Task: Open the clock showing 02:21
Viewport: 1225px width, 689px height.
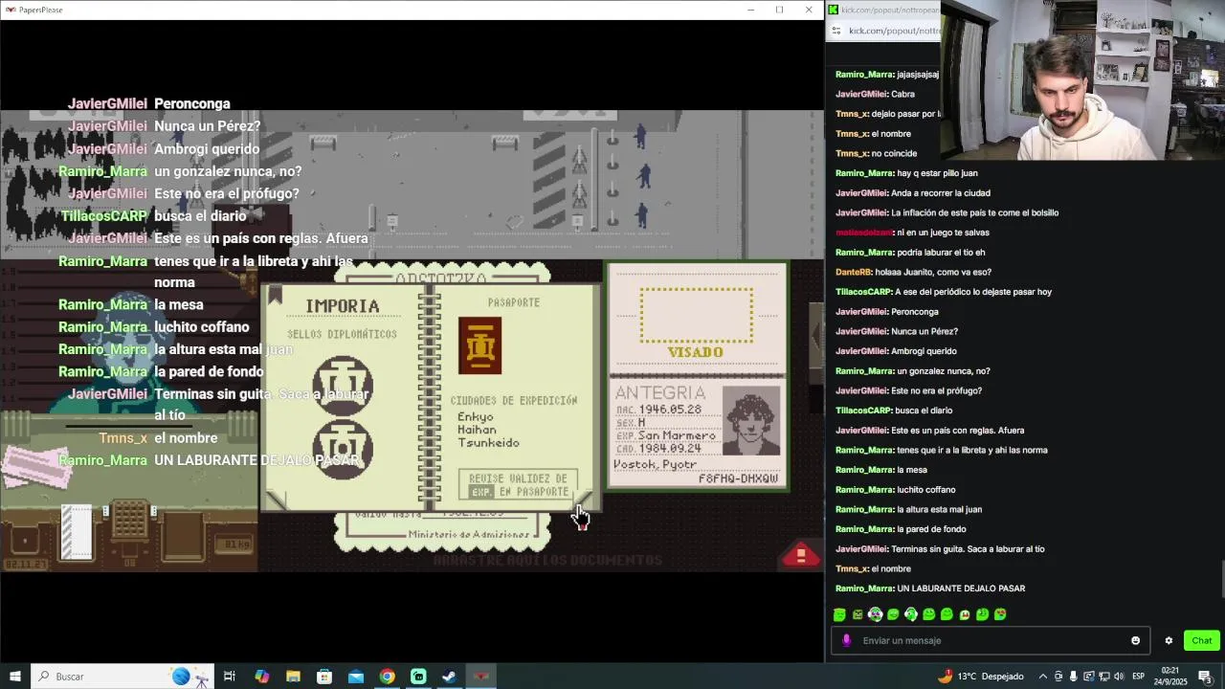Action: pyautogui.click(x=1170, y=677)
